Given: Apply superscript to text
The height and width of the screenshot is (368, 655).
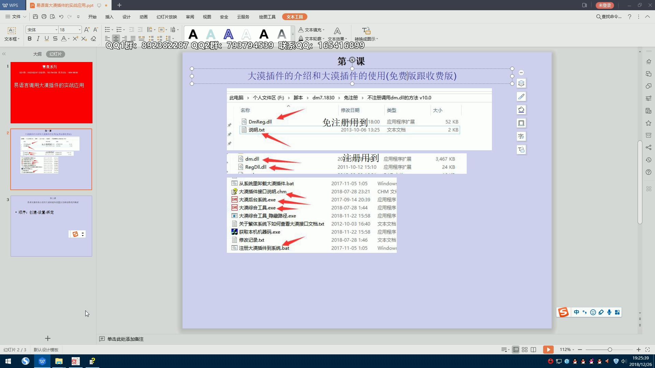Looking at the screenshot, I should coord(75,39).
